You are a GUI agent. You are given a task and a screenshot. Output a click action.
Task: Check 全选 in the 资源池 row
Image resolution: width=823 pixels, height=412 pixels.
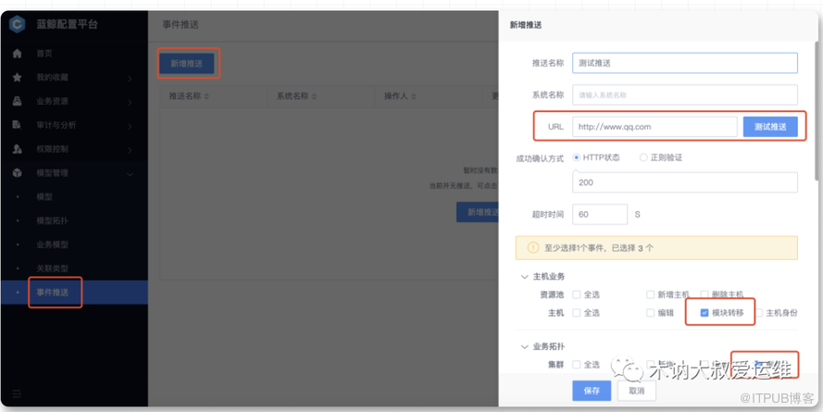pos(577,294)
